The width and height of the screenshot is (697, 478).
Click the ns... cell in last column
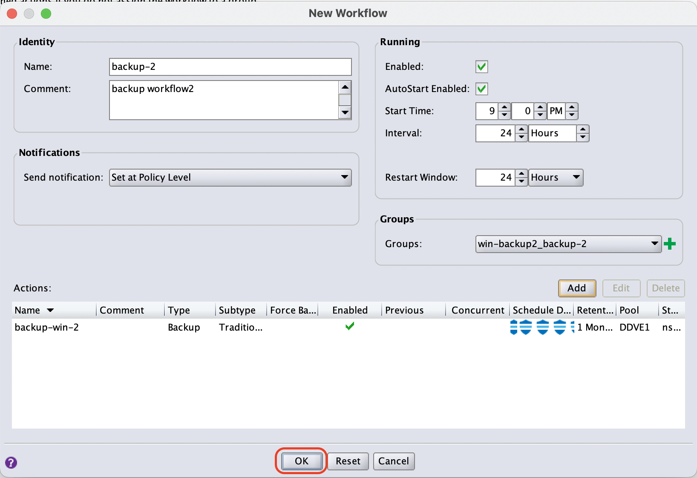(x=671, y=327)
